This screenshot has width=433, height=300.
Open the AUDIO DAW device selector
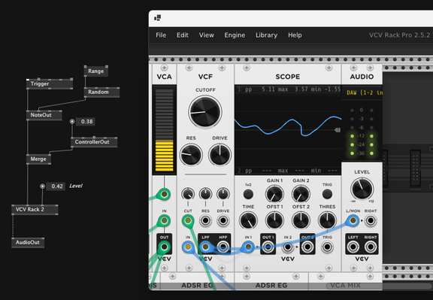[x=362, y=92]
